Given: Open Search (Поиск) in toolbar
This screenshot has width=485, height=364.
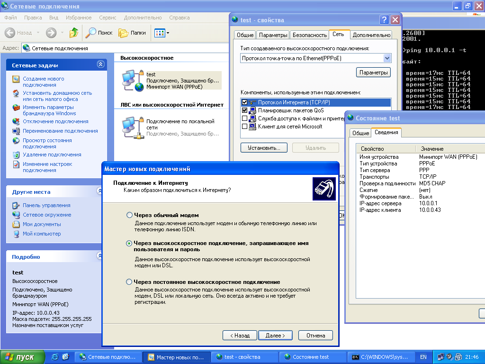Looking at the screenshot, I should click(99, 33).
